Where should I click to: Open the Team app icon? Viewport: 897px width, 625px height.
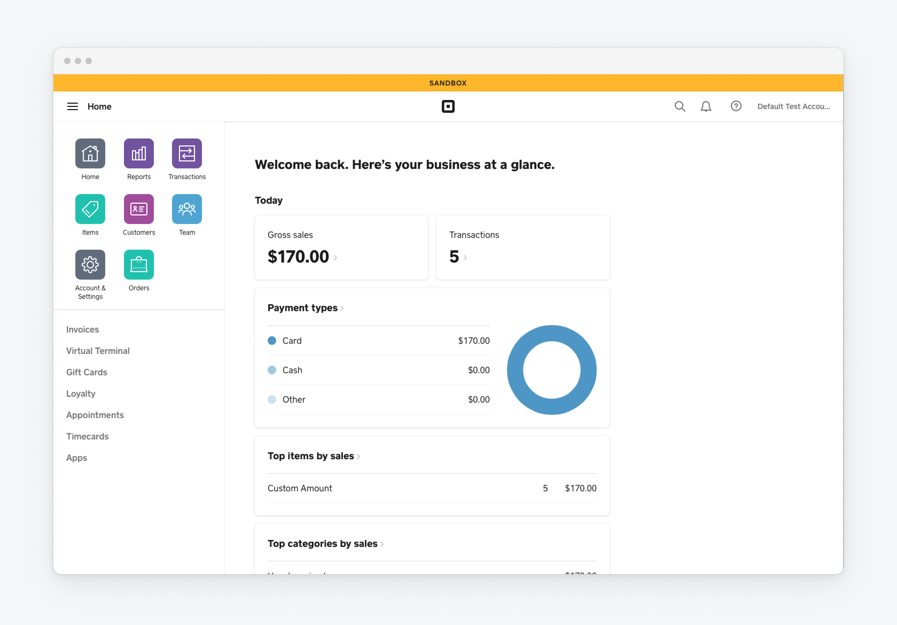click(x=187, y=209)
